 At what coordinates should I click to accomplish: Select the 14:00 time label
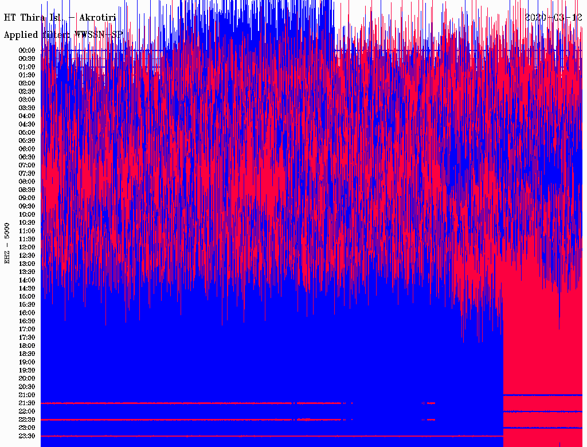point(27,280)
